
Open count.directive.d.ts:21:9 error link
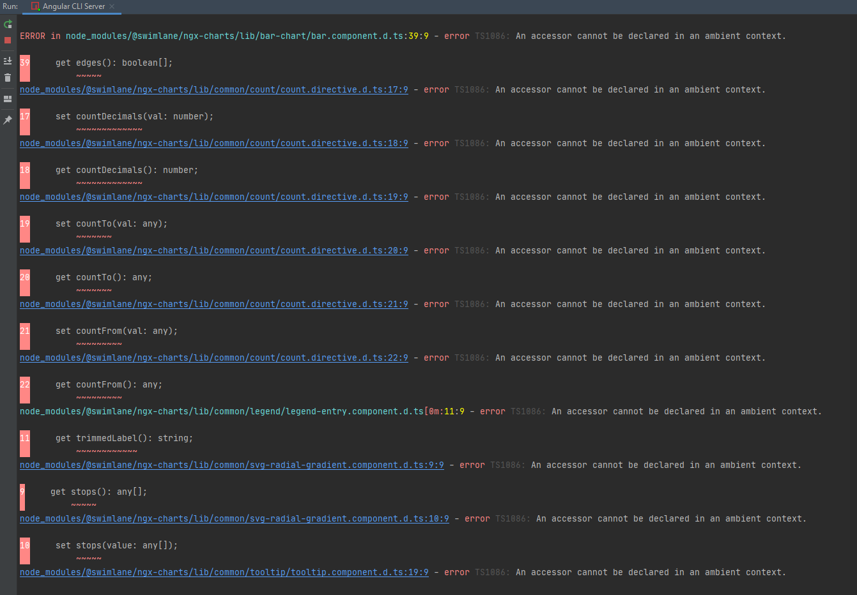tap(213, 304)
